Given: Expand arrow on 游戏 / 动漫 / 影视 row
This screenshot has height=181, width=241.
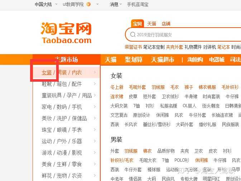Looking at the screenshot, I should pyautogui.click(x=95, y=152).
